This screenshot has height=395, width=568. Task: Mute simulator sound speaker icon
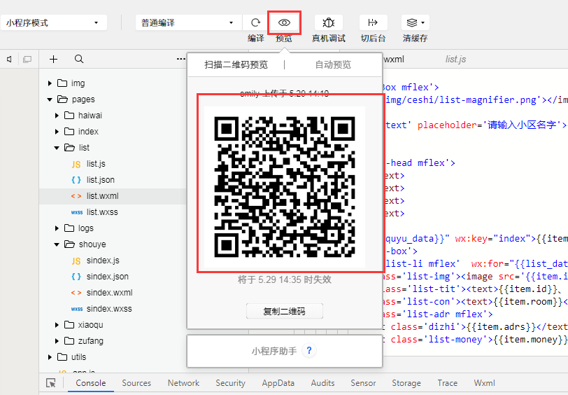click(9, 59)
